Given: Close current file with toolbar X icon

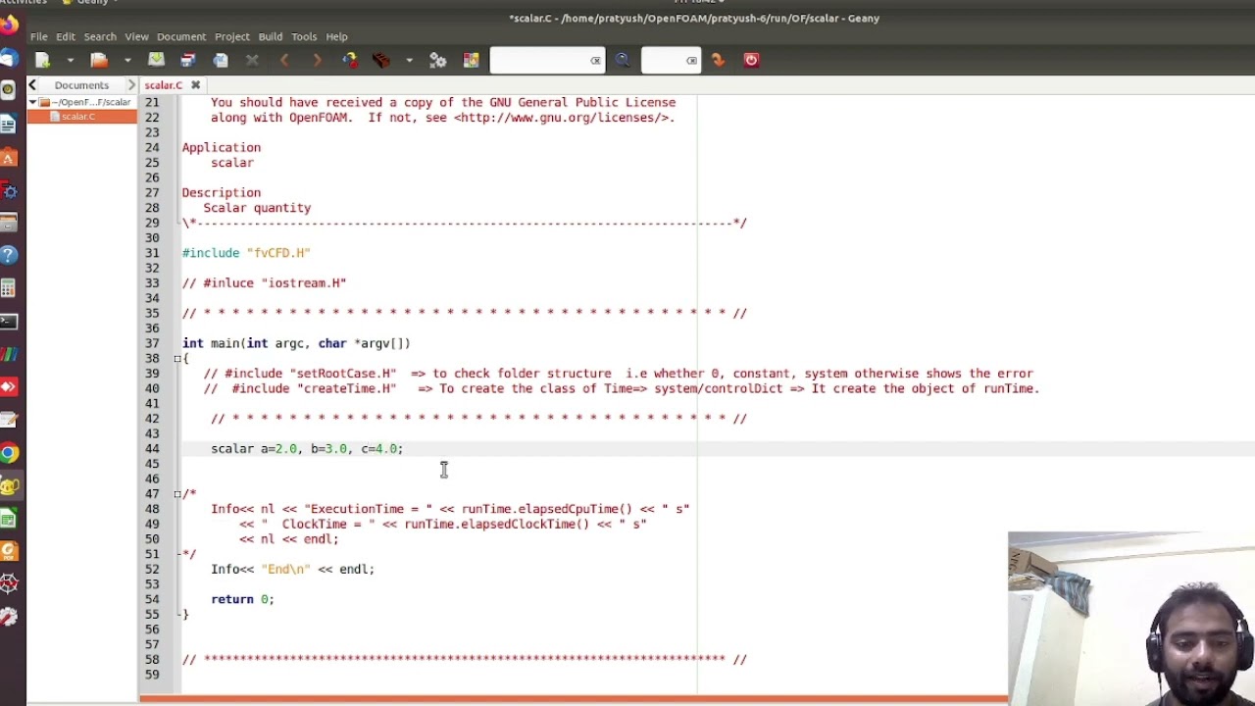Looking at the screenshot, I should point(252,60).
